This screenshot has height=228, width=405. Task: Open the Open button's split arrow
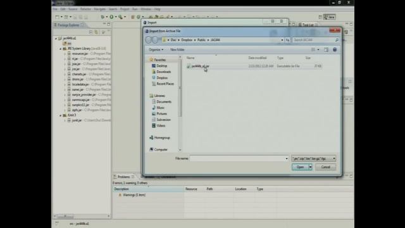tap(311, 167)
